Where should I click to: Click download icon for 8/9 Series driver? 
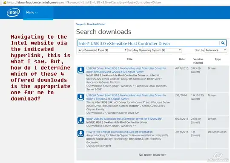coord(80,70)
